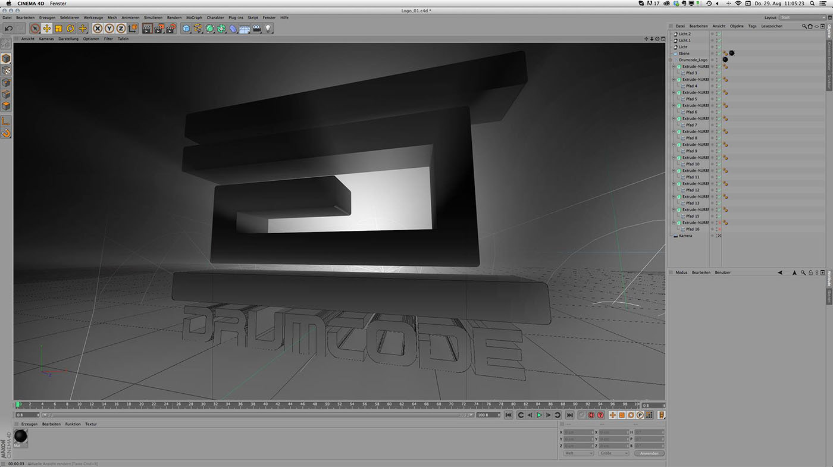The image size is (833, 467).
Task: Search objects with the magnifier in Object Manager
Action: [x=804, y=26]
